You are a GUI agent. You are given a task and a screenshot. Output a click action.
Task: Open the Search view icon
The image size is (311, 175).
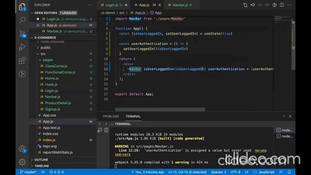coord(22,19)
